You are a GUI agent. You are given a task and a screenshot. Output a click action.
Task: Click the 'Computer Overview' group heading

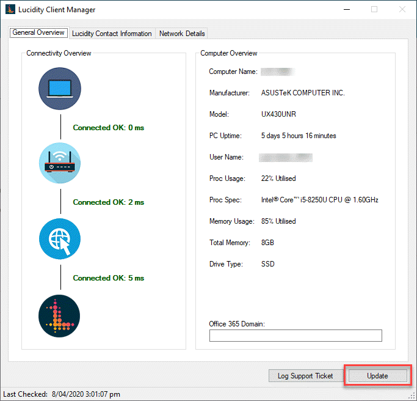click(229, 53)
